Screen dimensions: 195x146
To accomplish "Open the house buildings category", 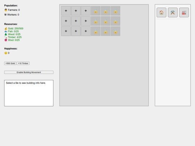I will click(x=161, y=12).
